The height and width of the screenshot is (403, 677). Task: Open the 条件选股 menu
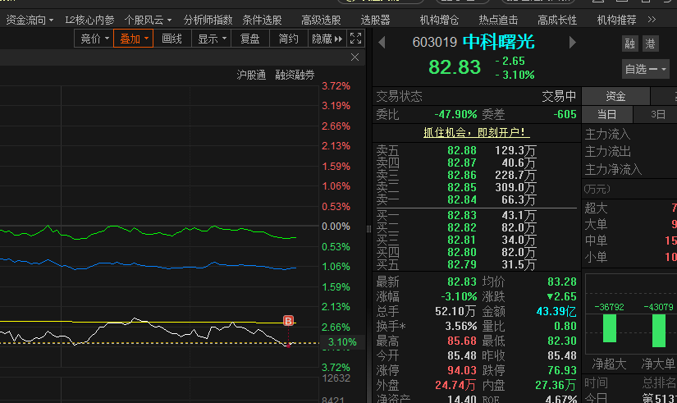[262, 20]
